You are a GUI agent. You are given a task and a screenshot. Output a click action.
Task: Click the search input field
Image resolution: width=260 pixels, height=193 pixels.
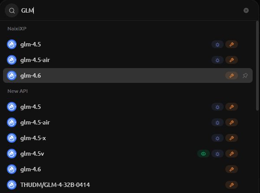(130, 10)
